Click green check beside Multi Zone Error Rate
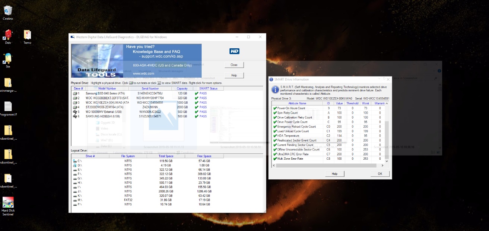This screenshot has width=489, height=231. pos(275,159)
